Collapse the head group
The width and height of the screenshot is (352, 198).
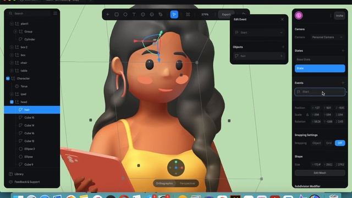pos(12,102)
